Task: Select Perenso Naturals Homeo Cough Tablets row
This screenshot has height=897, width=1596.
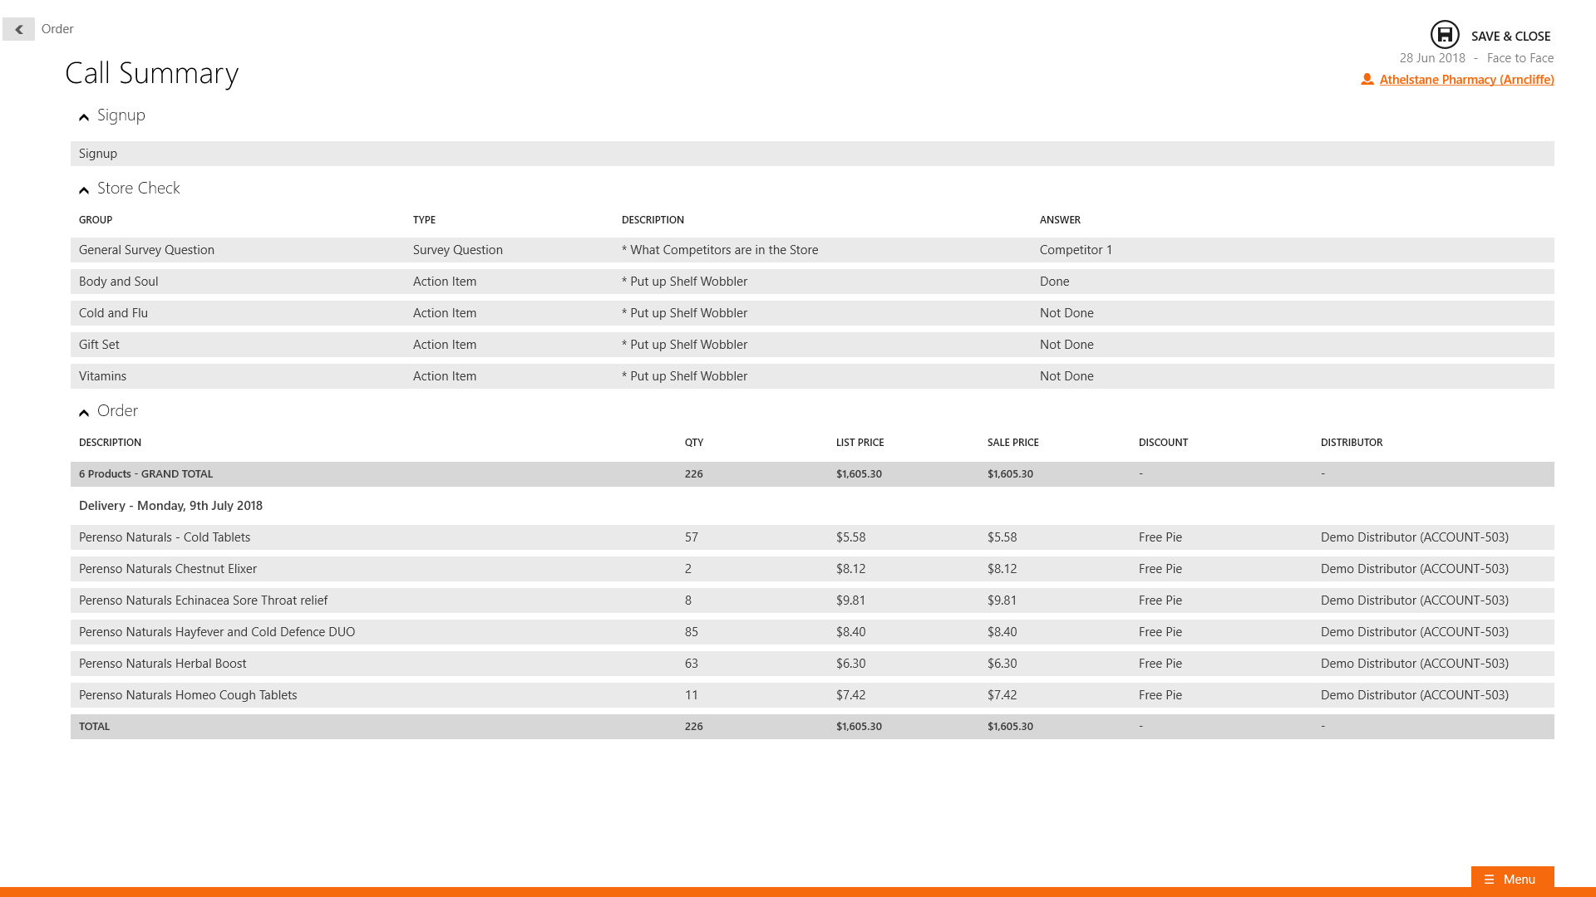Action: (811, 695)
